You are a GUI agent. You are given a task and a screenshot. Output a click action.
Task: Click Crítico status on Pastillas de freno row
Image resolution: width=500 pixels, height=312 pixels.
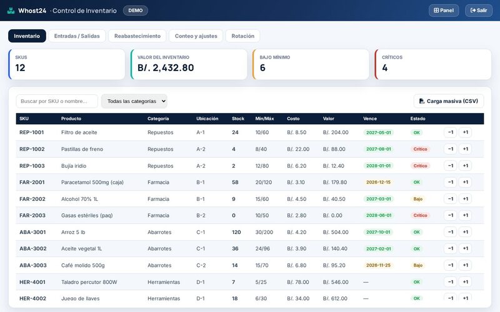pyautogui.click(x=420, y=149)
